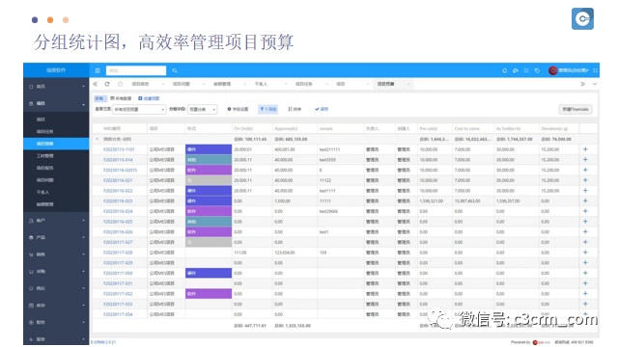Expand the 首页 sidebar menu
Image resolution: width=618 pixels, height=347 pixels.
click(x=56, y=86)
